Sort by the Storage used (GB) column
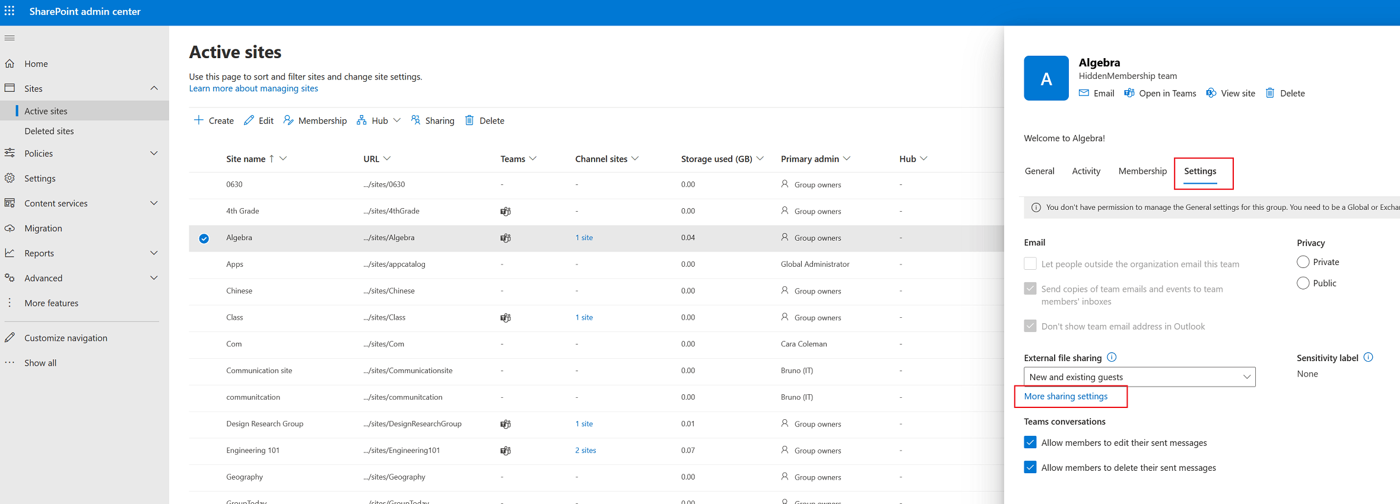This screenshot has width=1400, height=504. coord(716,159)
